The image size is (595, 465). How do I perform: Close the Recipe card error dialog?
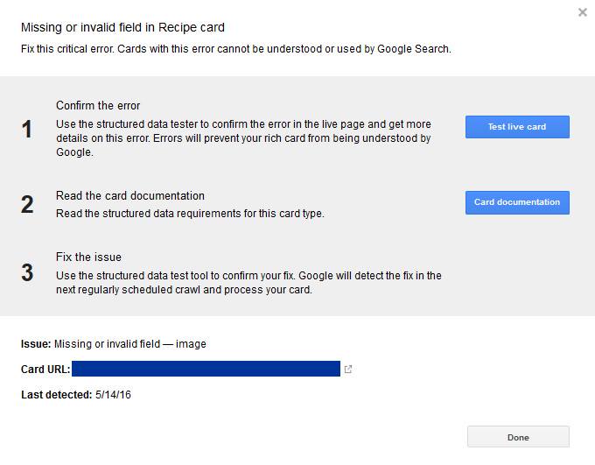pyautogui.click(x=583, y=12)
